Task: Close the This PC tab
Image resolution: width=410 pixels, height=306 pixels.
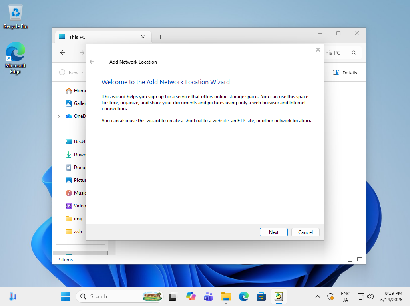Action: (143, 37)
